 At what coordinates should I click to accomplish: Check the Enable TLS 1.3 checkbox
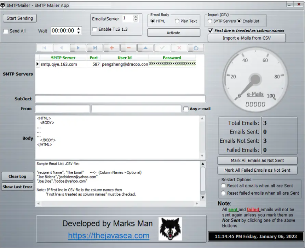click(x=94, y=29)
